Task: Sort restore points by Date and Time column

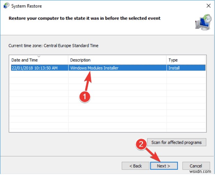Action: tap(24, 60)
